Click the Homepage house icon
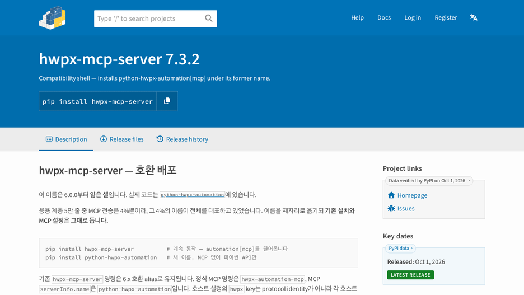The width and height of the screenshot is (524, 295). (391, 195)
